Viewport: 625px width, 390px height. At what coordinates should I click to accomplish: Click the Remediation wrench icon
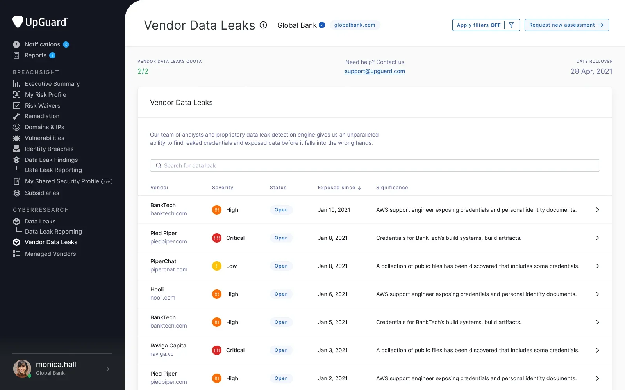point(16,116)
